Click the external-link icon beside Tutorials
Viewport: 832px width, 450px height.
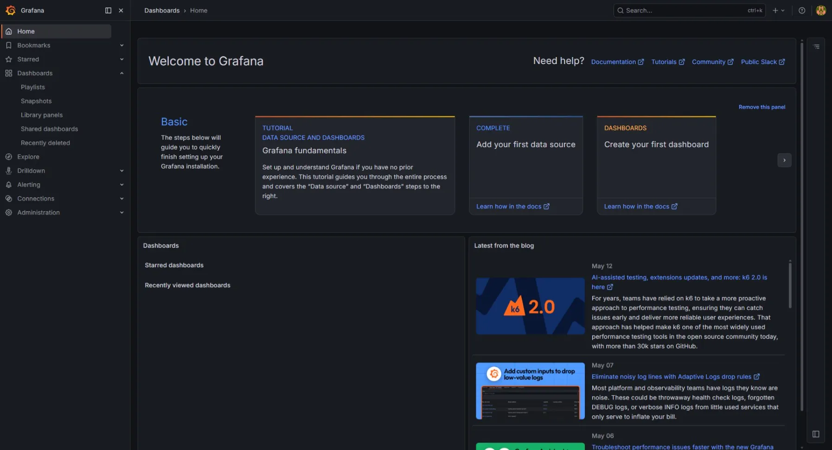coord(682,62)
